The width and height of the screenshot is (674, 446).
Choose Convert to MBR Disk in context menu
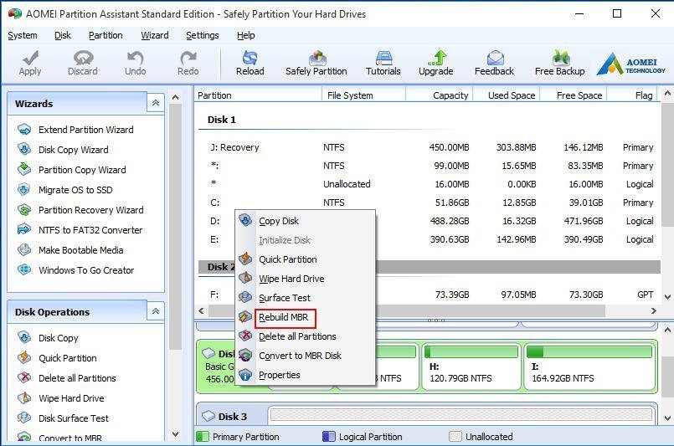point(306,356)
